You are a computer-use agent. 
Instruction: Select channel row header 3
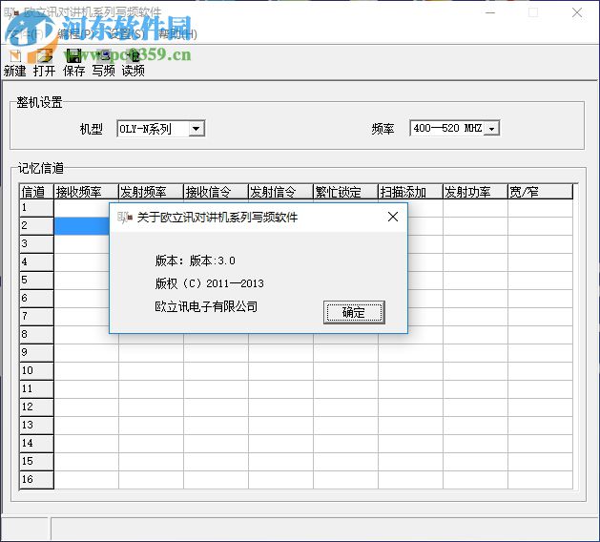(x=37, y=244)
